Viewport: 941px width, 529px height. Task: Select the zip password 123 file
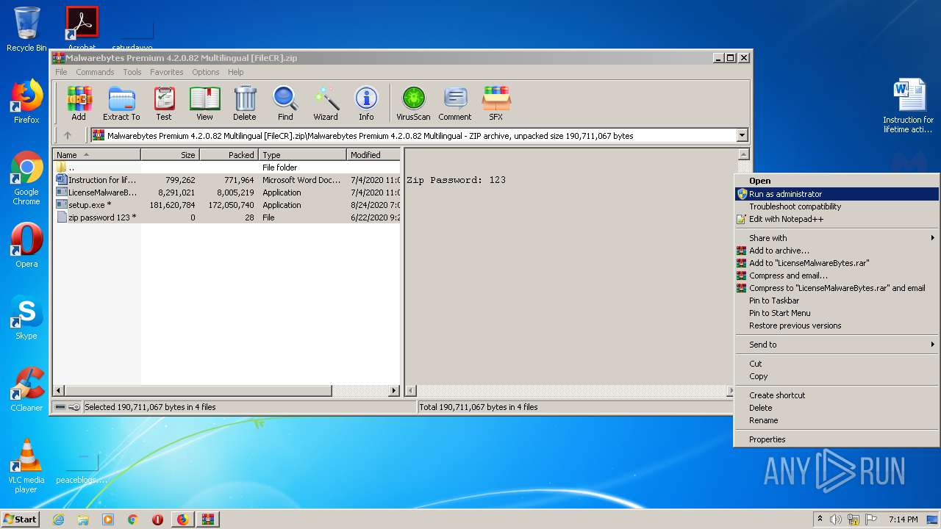(227, 217)
